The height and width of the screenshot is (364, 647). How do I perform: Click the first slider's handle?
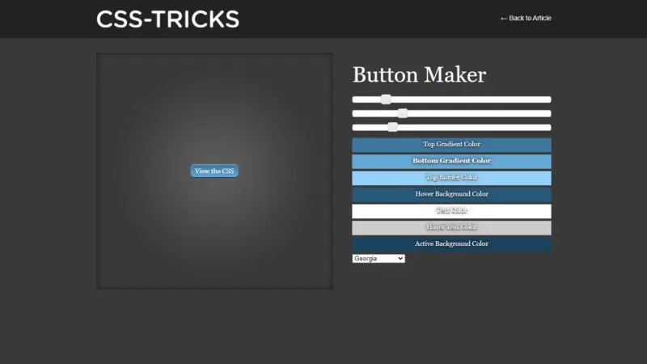pos(386,99)
